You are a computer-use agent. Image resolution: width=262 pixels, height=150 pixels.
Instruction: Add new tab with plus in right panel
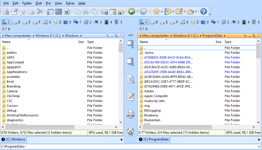tap(259, 140)
